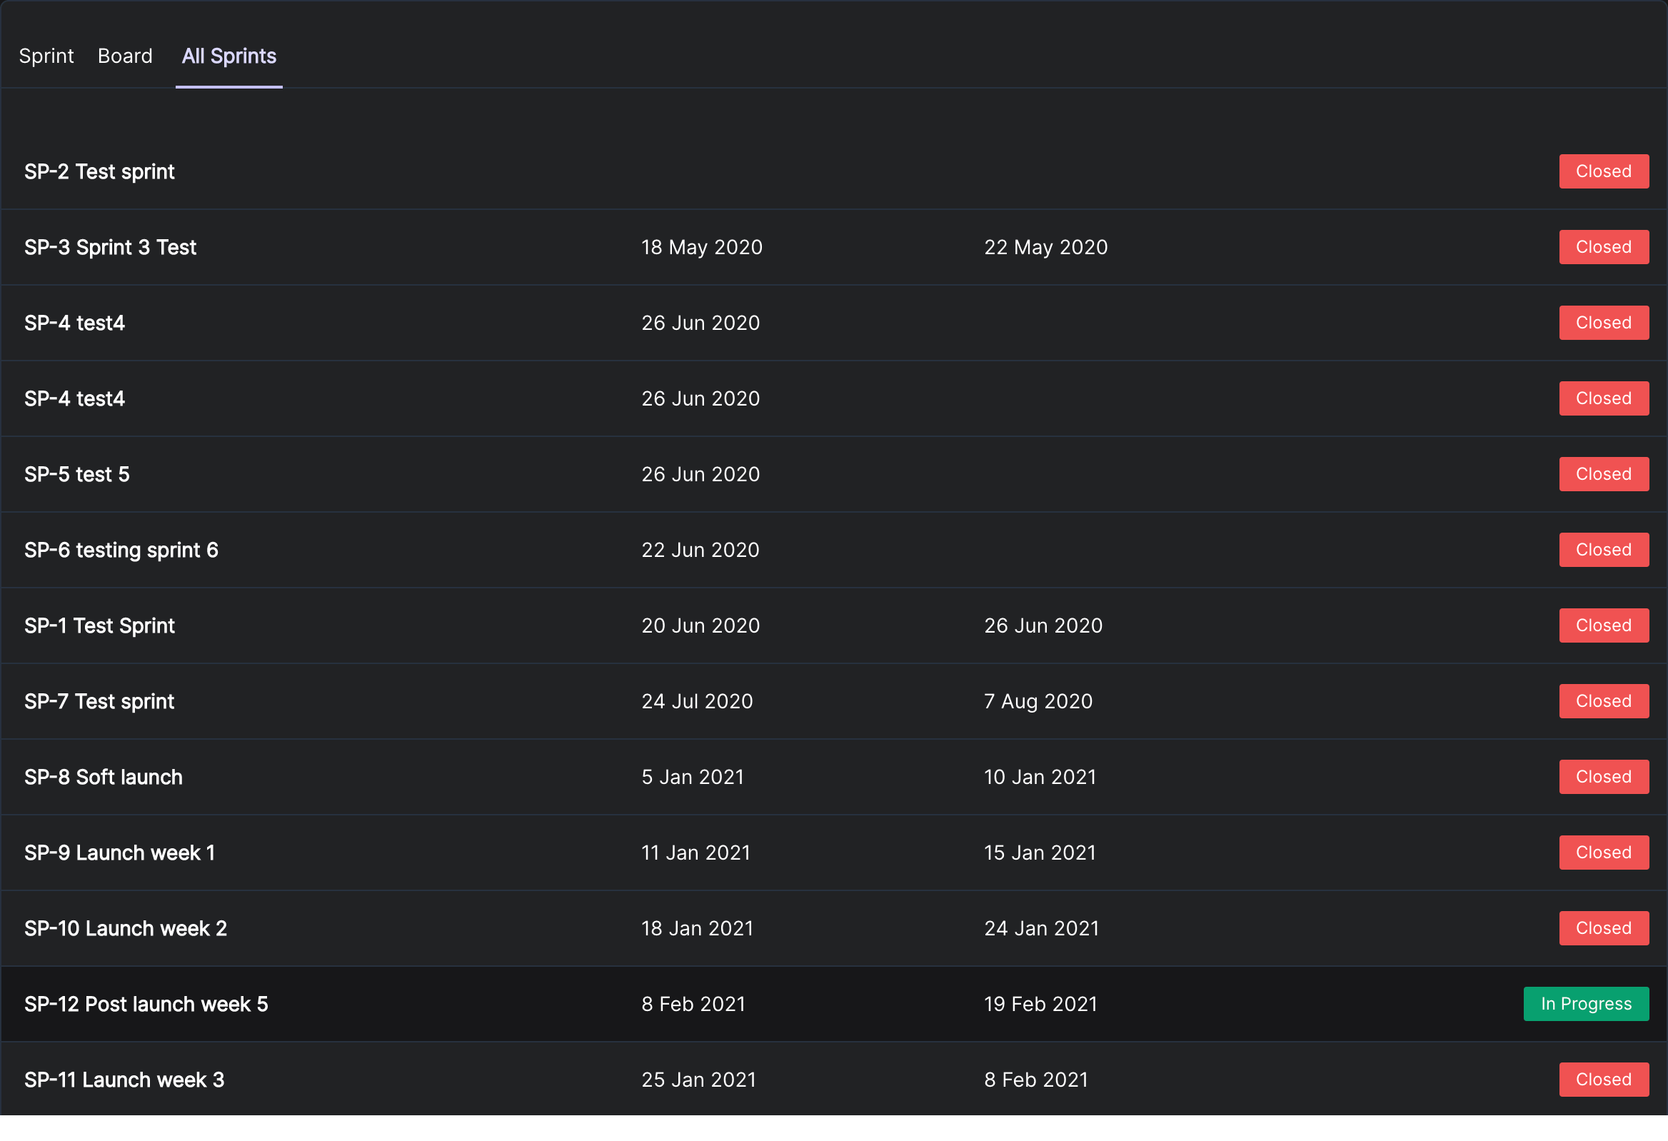Click the Closed badge for SP-2
This screenshot has width=1668, height=1141.
coord(1604,171)
